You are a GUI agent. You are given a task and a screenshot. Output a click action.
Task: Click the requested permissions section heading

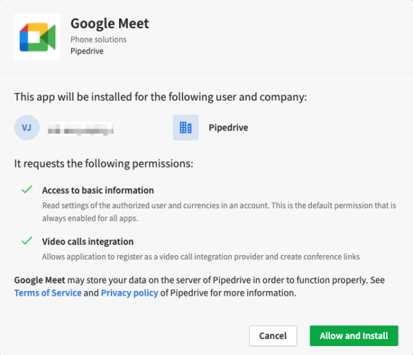click(x=103, y=164)
